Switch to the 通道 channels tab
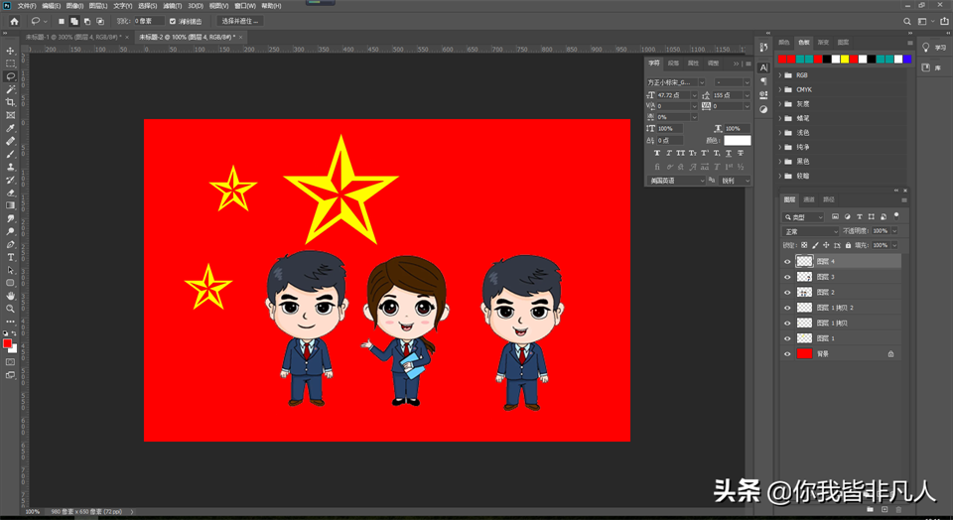Viewport: 953px width, 520px height. [x=809, y=199]
